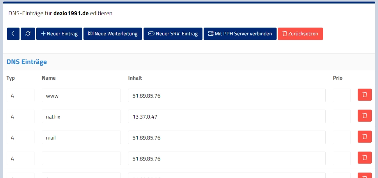Edit the 13.37.0.47 content field
The width and height of the screenshot is (378, 178).
pyautogui.click(x=227, y=117)
